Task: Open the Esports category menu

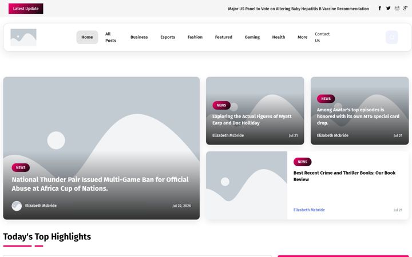Action: coord(168,37)
